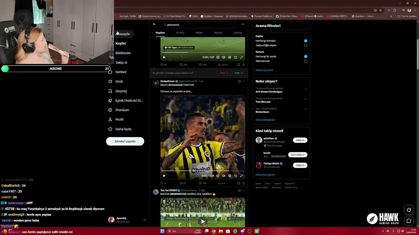419x235 pixels.
Task: Mute the Mason Greenwood edit video
Action: point(224,176)
